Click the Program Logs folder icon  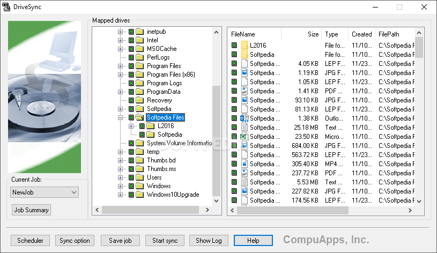(x=139, y=83)
